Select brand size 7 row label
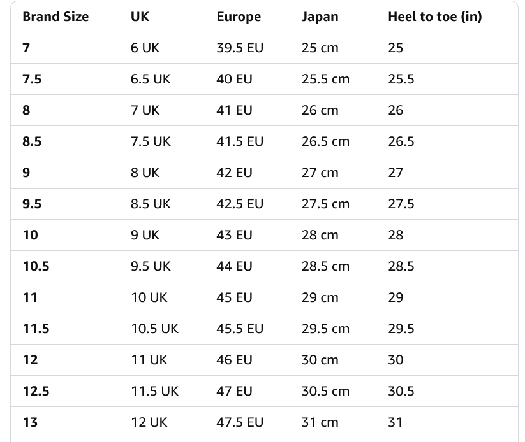Screen dimensions: 525x442 pos(26,48)
